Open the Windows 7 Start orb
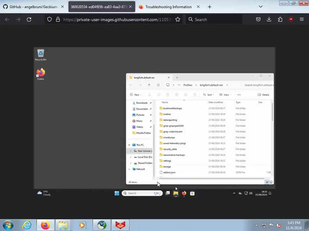The image size is (309, 231). 8,225
